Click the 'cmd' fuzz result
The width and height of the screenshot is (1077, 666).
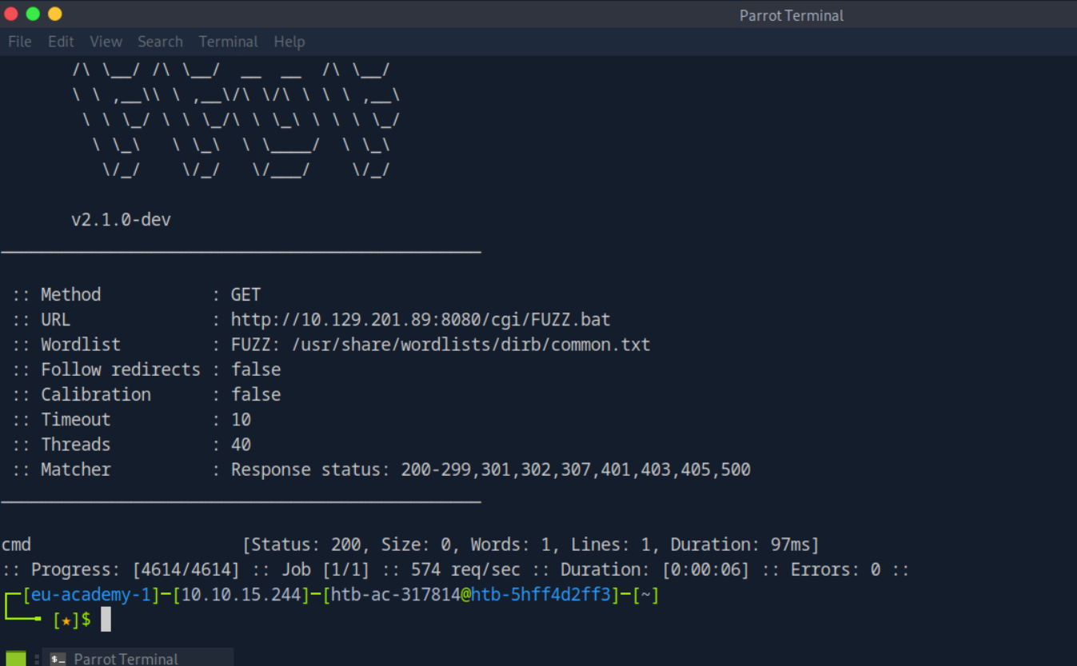tap(16, 545)
